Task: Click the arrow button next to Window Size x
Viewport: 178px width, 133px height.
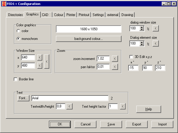Action: (40, 57)
